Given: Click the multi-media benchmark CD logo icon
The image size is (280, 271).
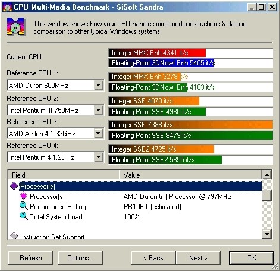Looking at the screenshot, I should (x=16, y=27).
